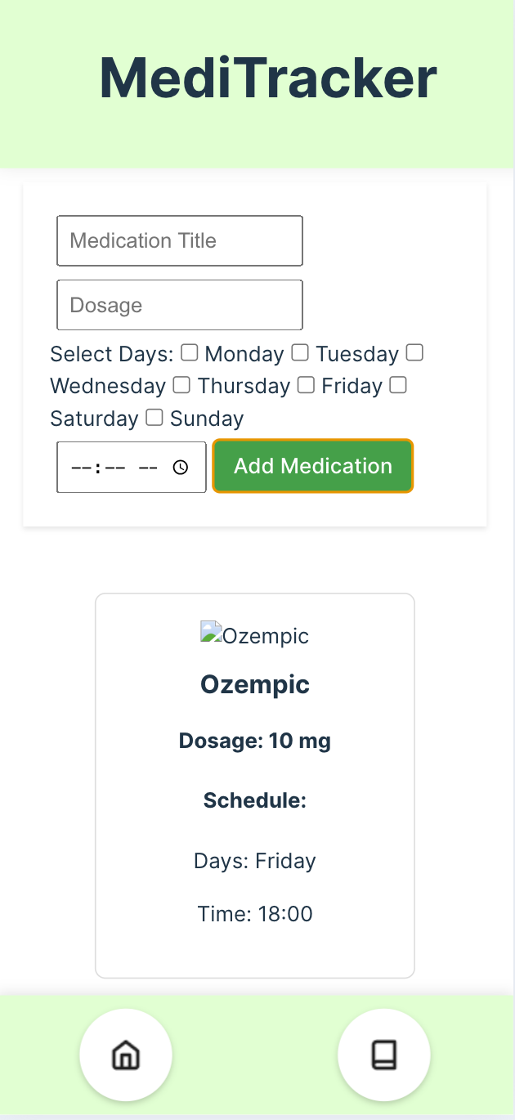The image size is (515, 1120).
Task: Select the Thursday checkbox
Action: (x=181, y=385)
